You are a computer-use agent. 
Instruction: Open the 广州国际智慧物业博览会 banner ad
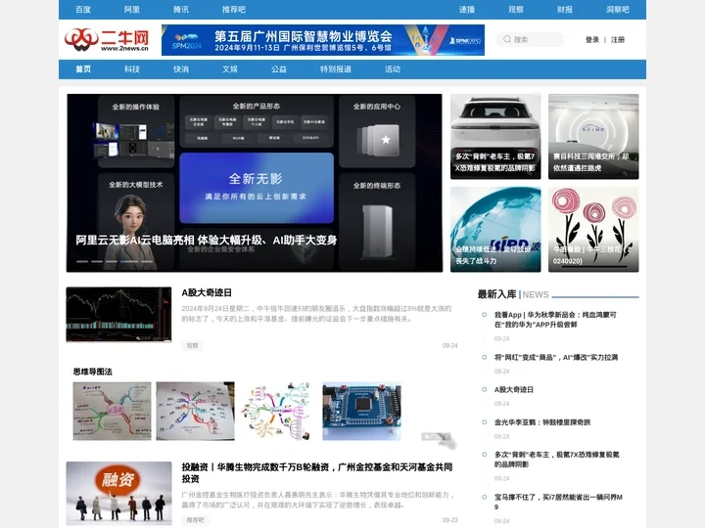tap(323, 40)
